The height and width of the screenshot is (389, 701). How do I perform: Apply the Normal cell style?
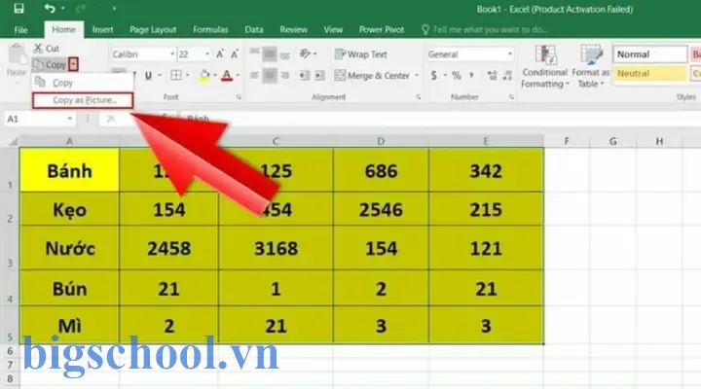[x=649, y=54]
